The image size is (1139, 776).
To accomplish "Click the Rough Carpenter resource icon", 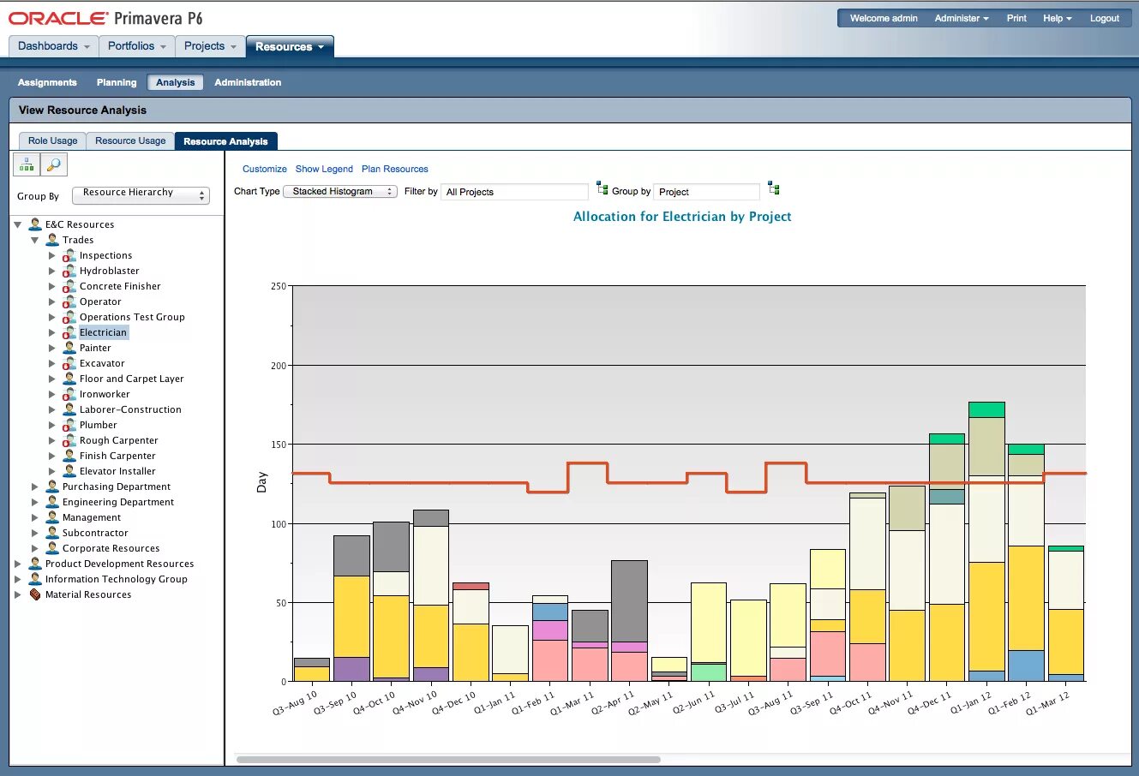I will pyautogui.click(x=69, y=440).
